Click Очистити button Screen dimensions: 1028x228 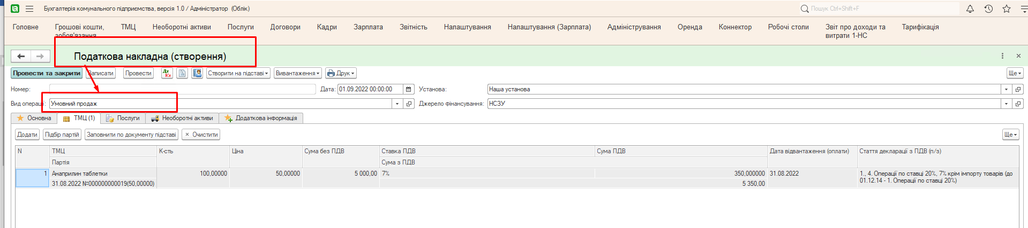click(x=201, y=135)
